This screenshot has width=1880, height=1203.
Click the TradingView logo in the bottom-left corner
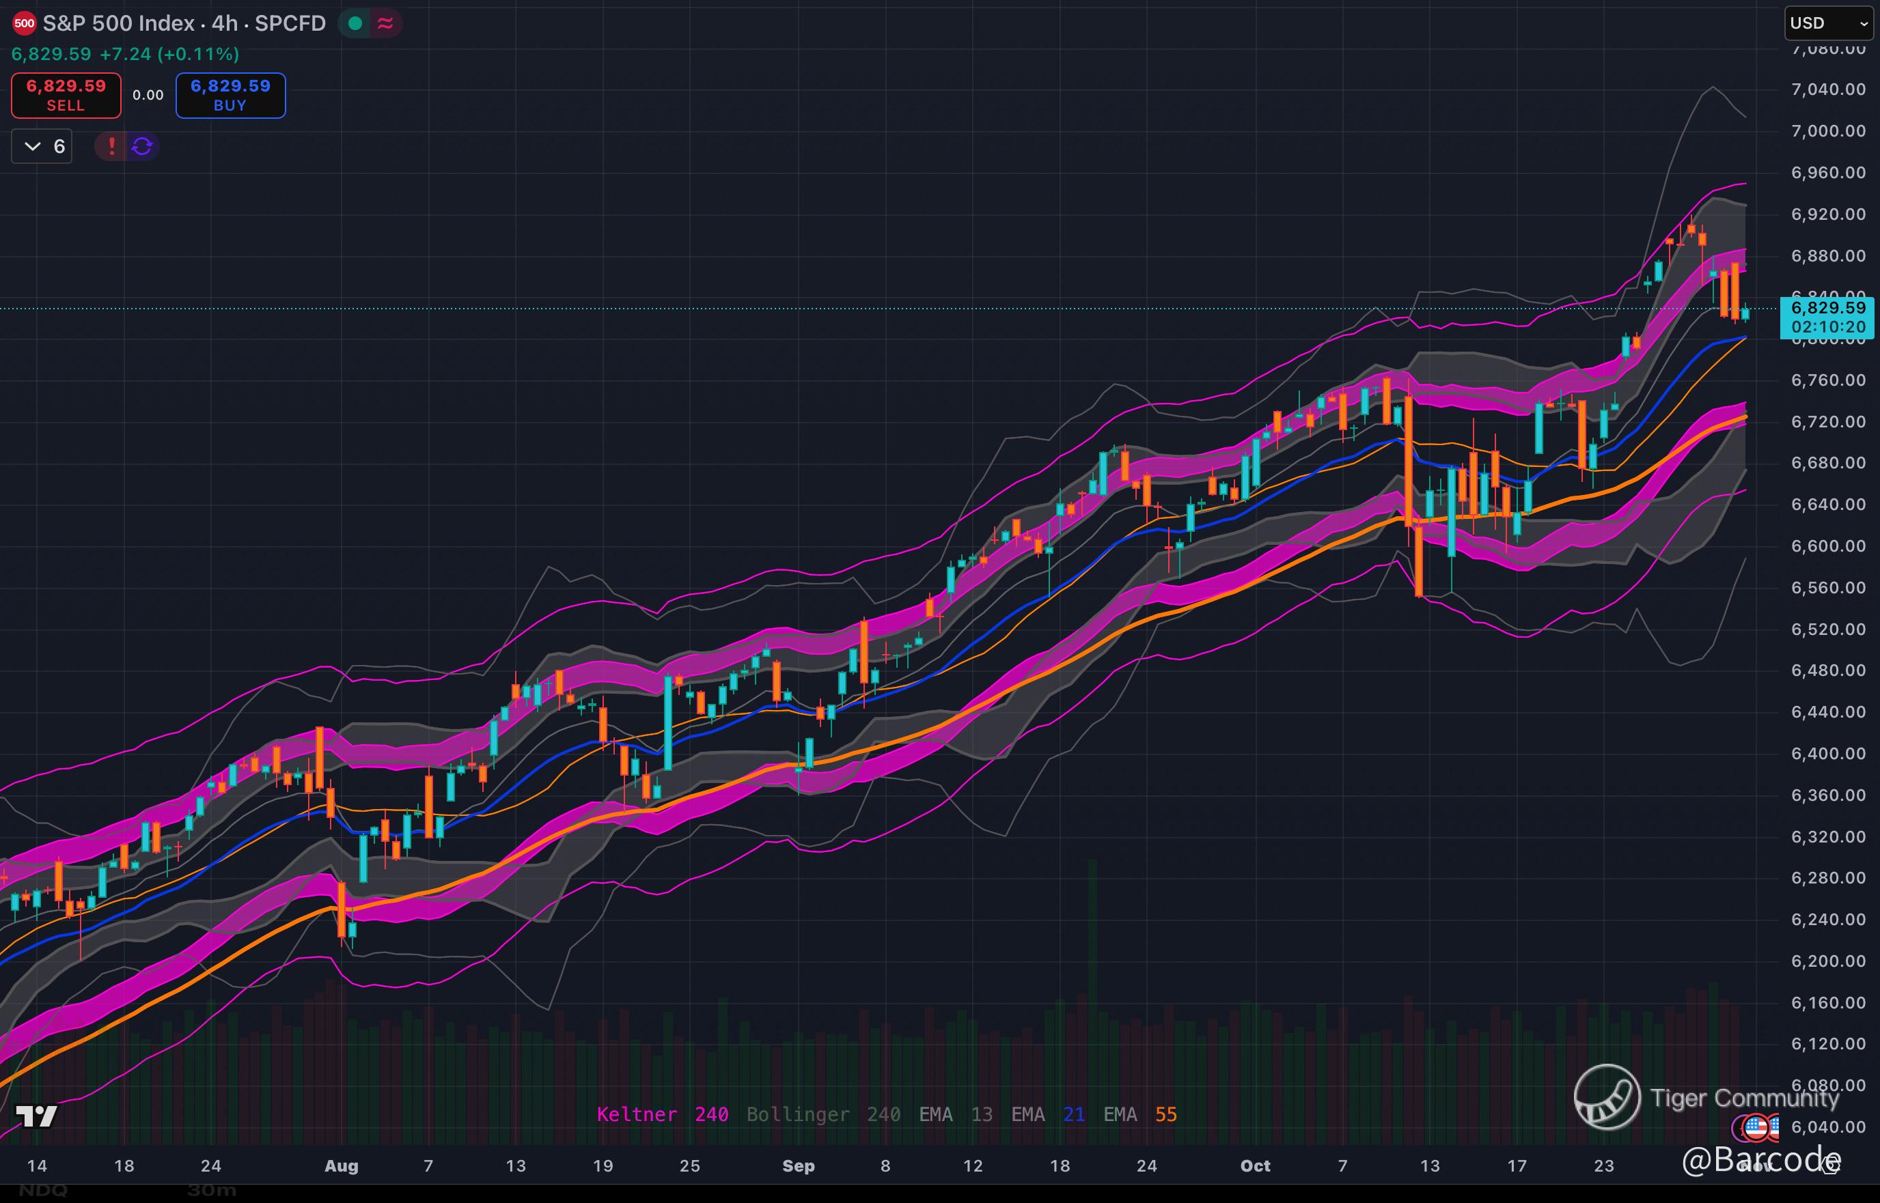tap(37, 1116)
